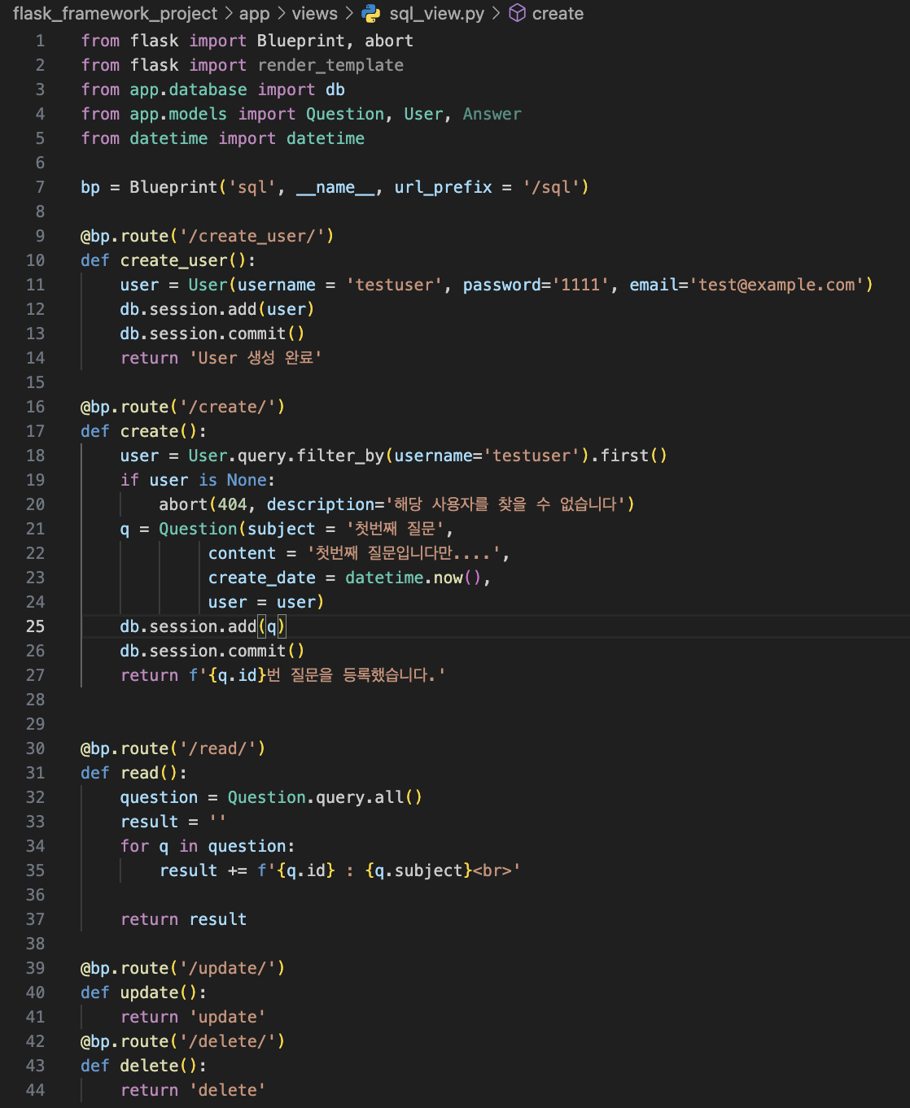Select create symbol in breadcrumb
The width and height of the screenshot is (910, 1108).
tap(558, 14)
